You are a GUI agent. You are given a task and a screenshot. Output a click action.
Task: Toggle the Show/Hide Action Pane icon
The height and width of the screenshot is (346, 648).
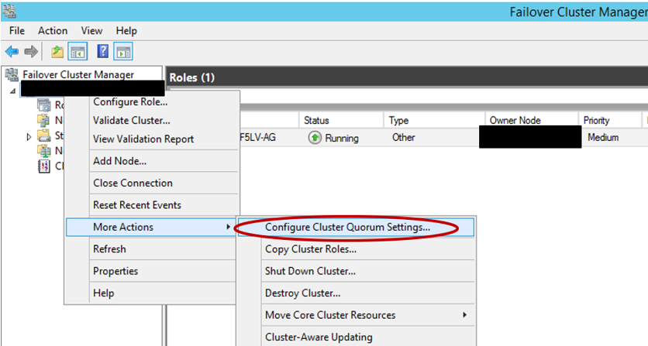click(x=123, y=52)
